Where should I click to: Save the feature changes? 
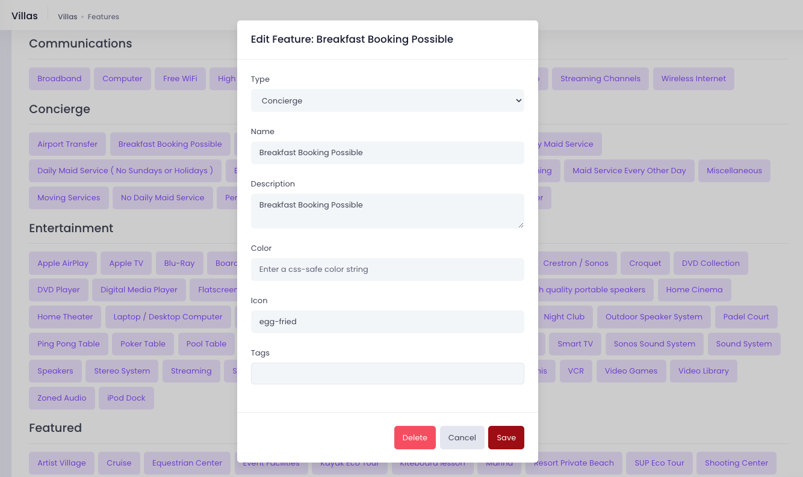[506, 437]
